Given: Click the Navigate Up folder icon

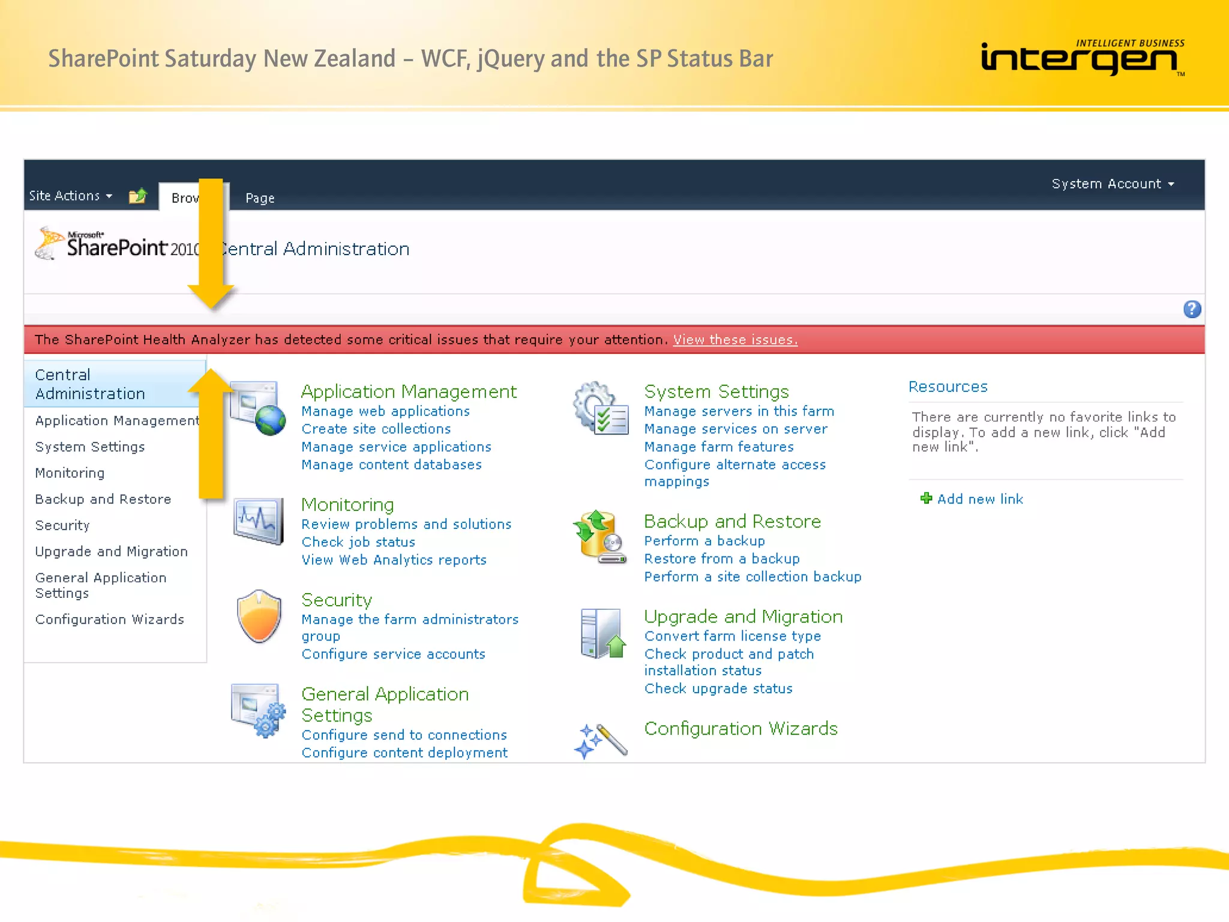Looking at the screenshot, I should coord(138,196).
